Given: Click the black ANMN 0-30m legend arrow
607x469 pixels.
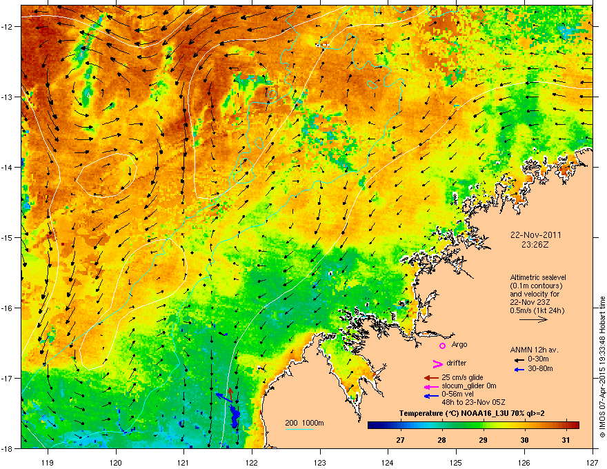Looking at the screenshot, I should (x=519, y=360).
